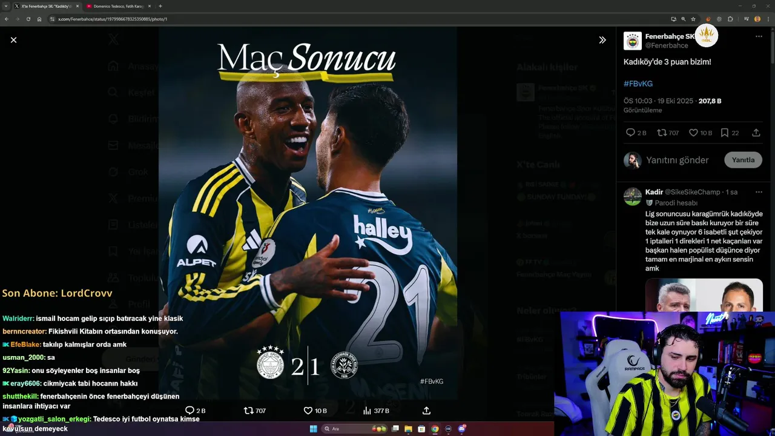The image size is (775, 436).
Task: Click the share icon below the photo
Action: (426, 411)
